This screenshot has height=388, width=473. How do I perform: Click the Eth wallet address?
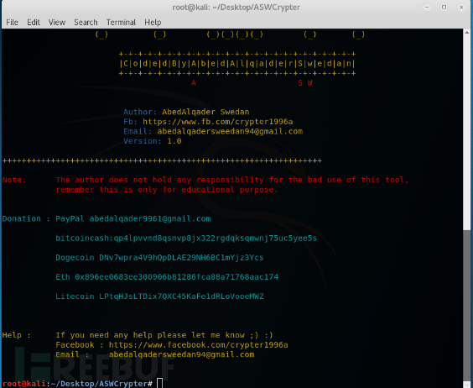[x=176, y=277]
